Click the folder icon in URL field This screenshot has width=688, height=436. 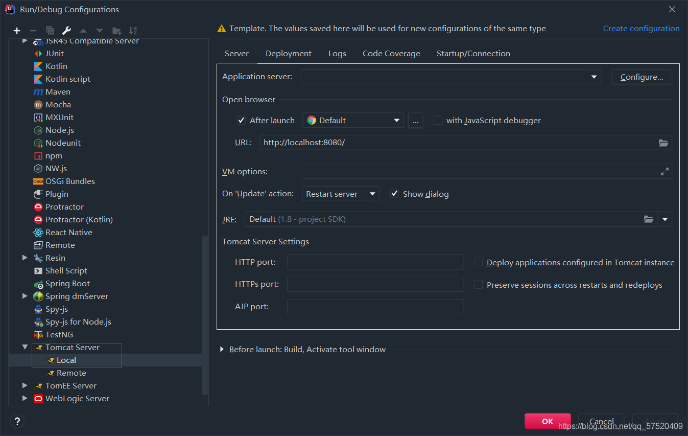tap(663, 143)
